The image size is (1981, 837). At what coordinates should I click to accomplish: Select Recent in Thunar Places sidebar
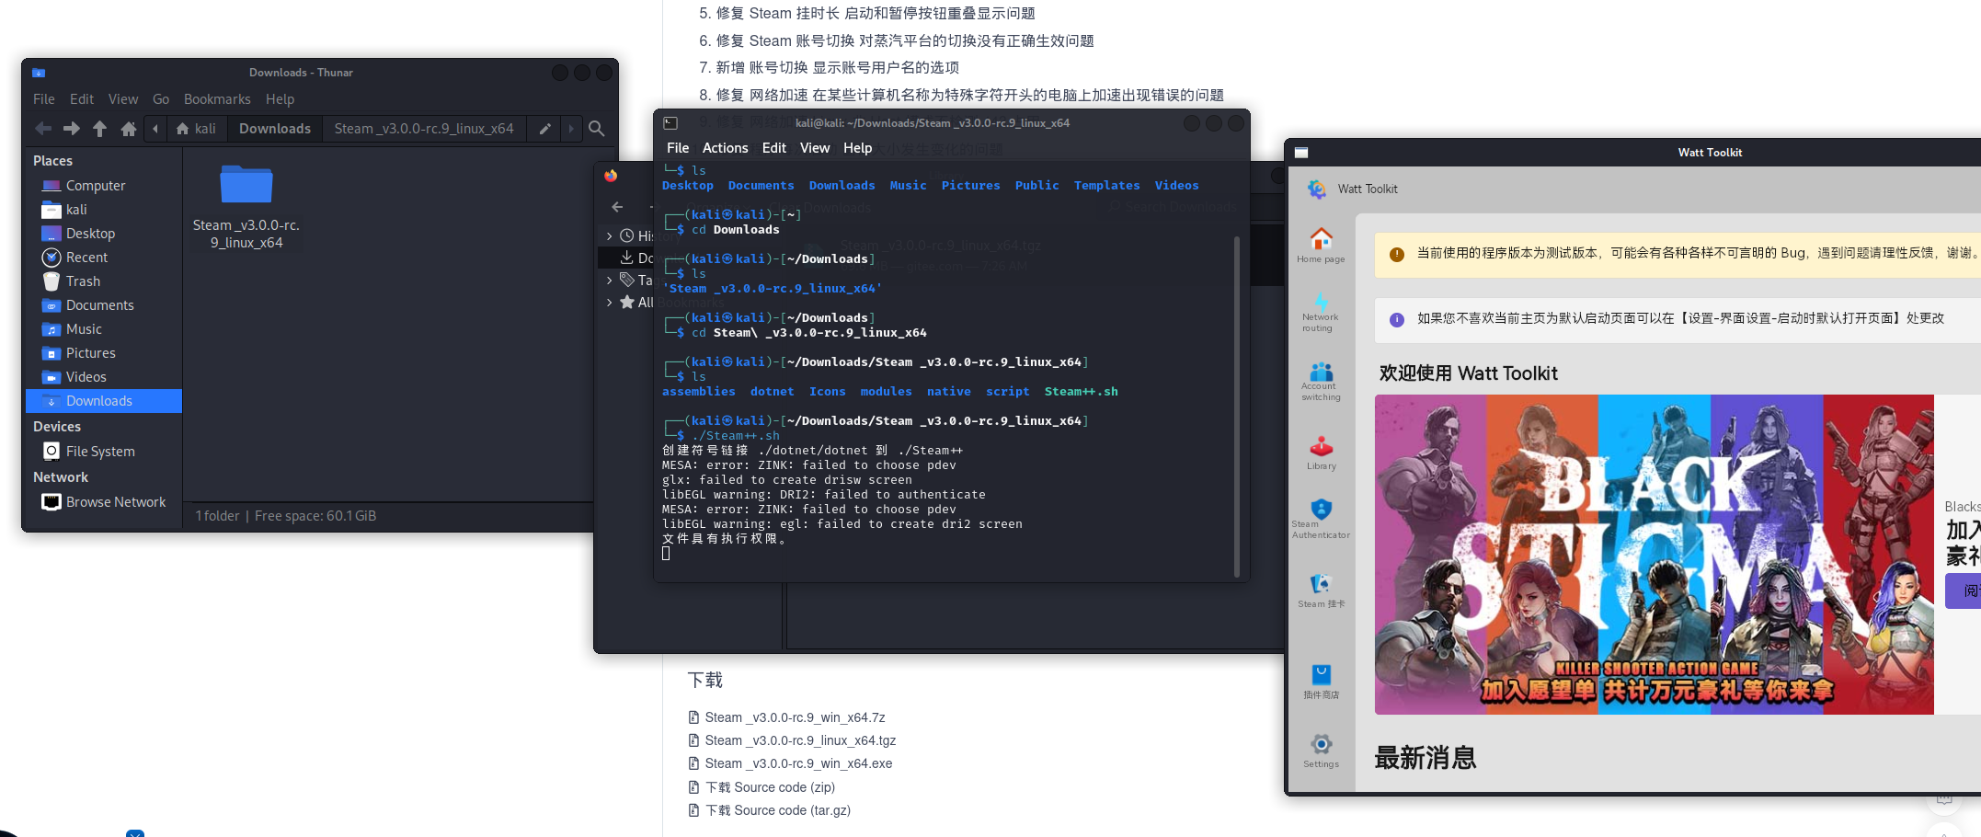104,258
